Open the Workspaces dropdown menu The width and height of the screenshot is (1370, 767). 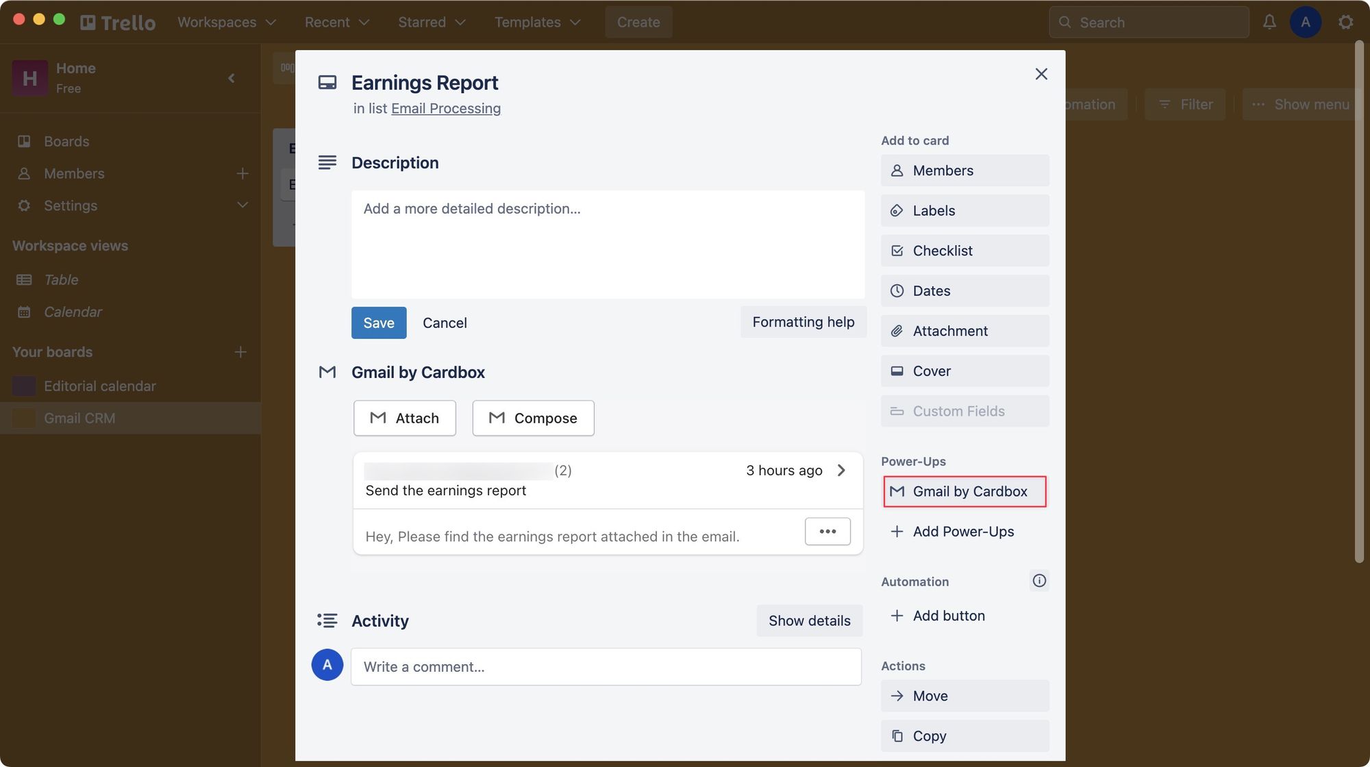227,22
